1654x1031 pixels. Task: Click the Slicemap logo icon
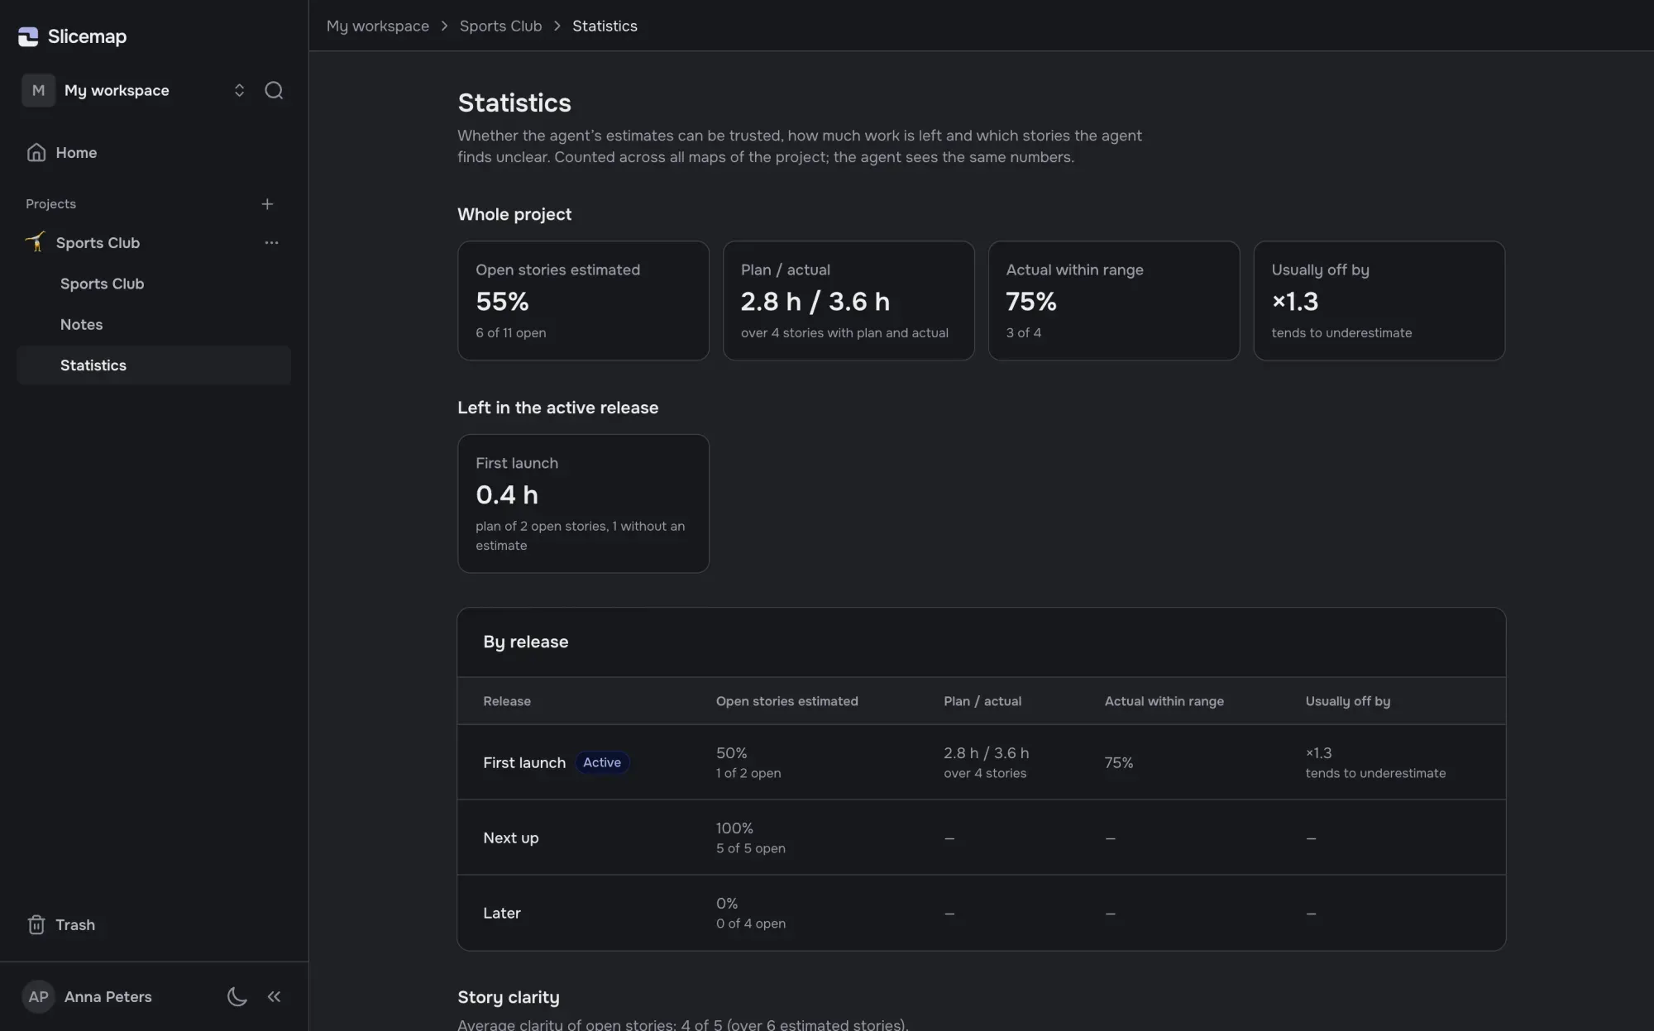click(x=28, y=36)
